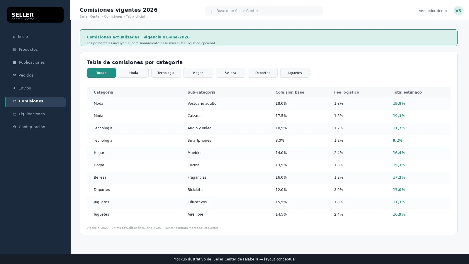
Task: Focus the Buscar en Seller Center field
Action: click(x=264, y=11)
